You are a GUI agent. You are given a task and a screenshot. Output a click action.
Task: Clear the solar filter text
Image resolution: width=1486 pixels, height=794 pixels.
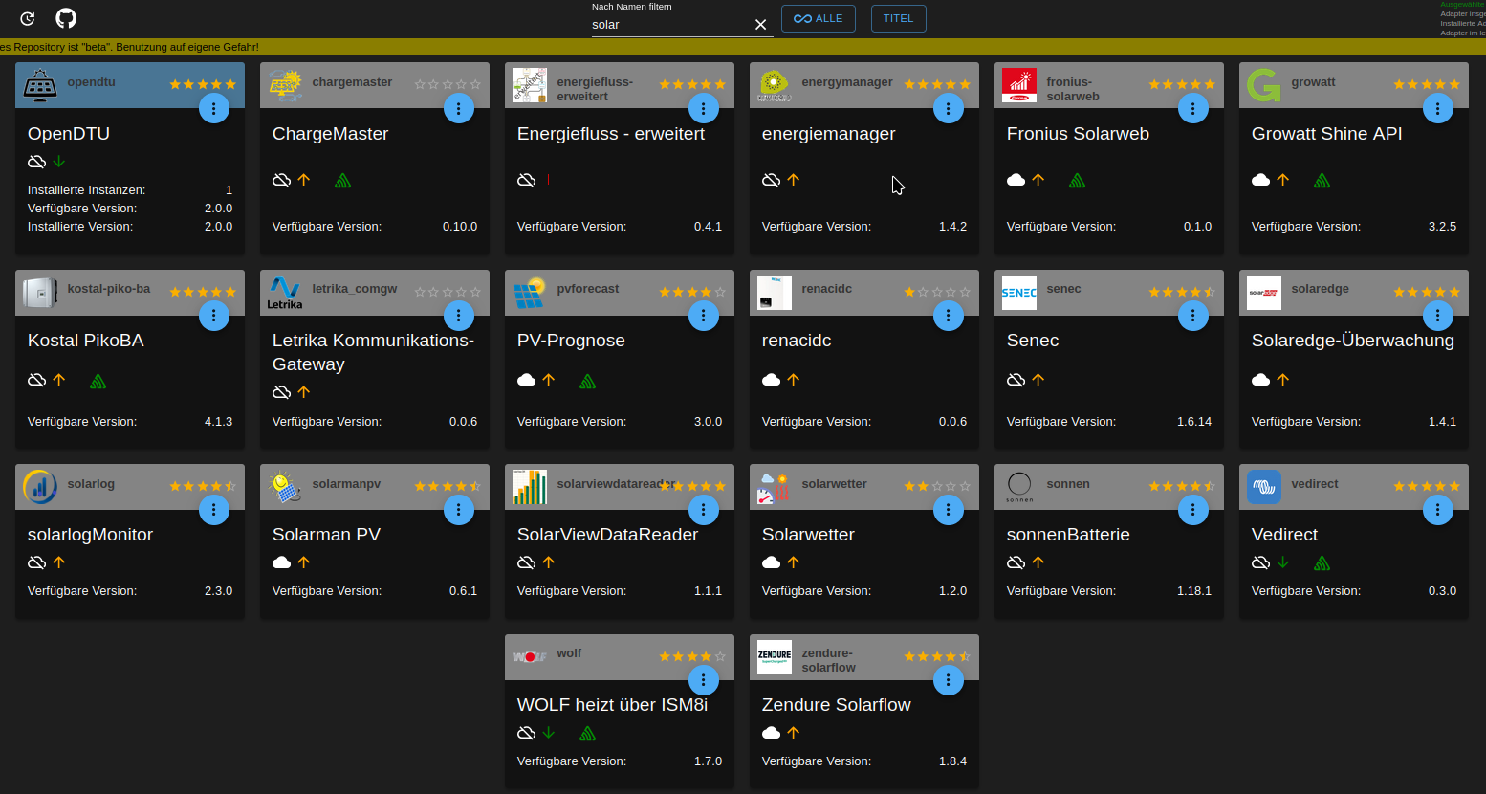pos(761,25)
